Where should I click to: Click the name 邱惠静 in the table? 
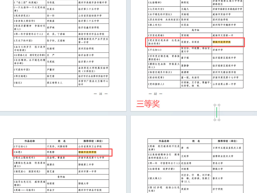tap(51, 152)
